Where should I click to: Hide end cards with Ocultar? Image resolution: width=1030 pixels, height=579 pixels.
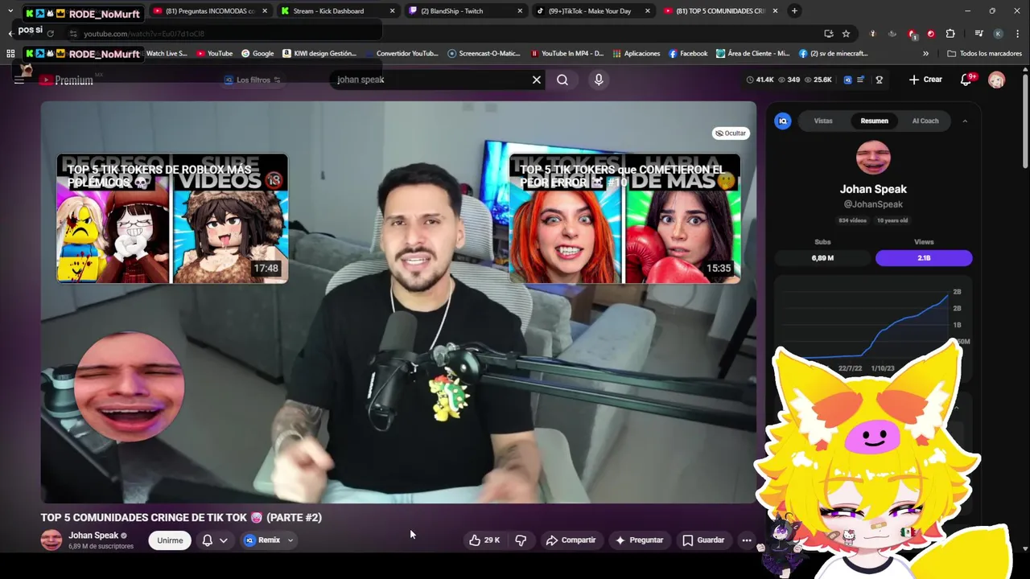731,133
